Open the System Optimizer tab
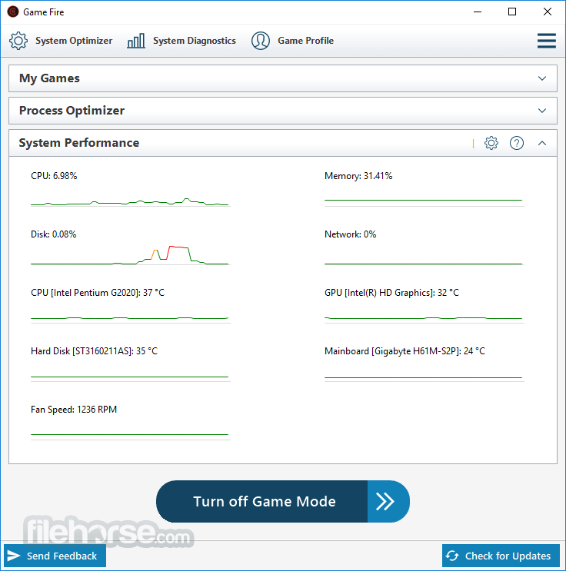566x571 pixels. (61, 41)
